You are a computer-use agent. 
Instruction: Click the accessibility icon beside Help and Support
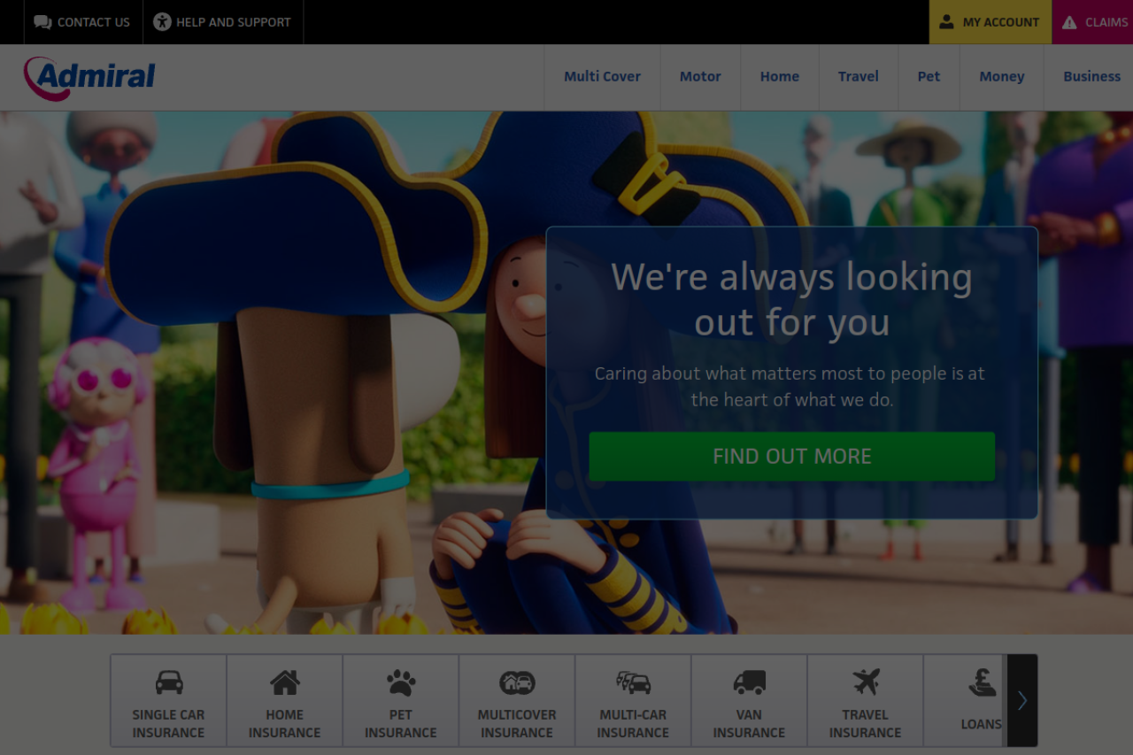point(162,22)
